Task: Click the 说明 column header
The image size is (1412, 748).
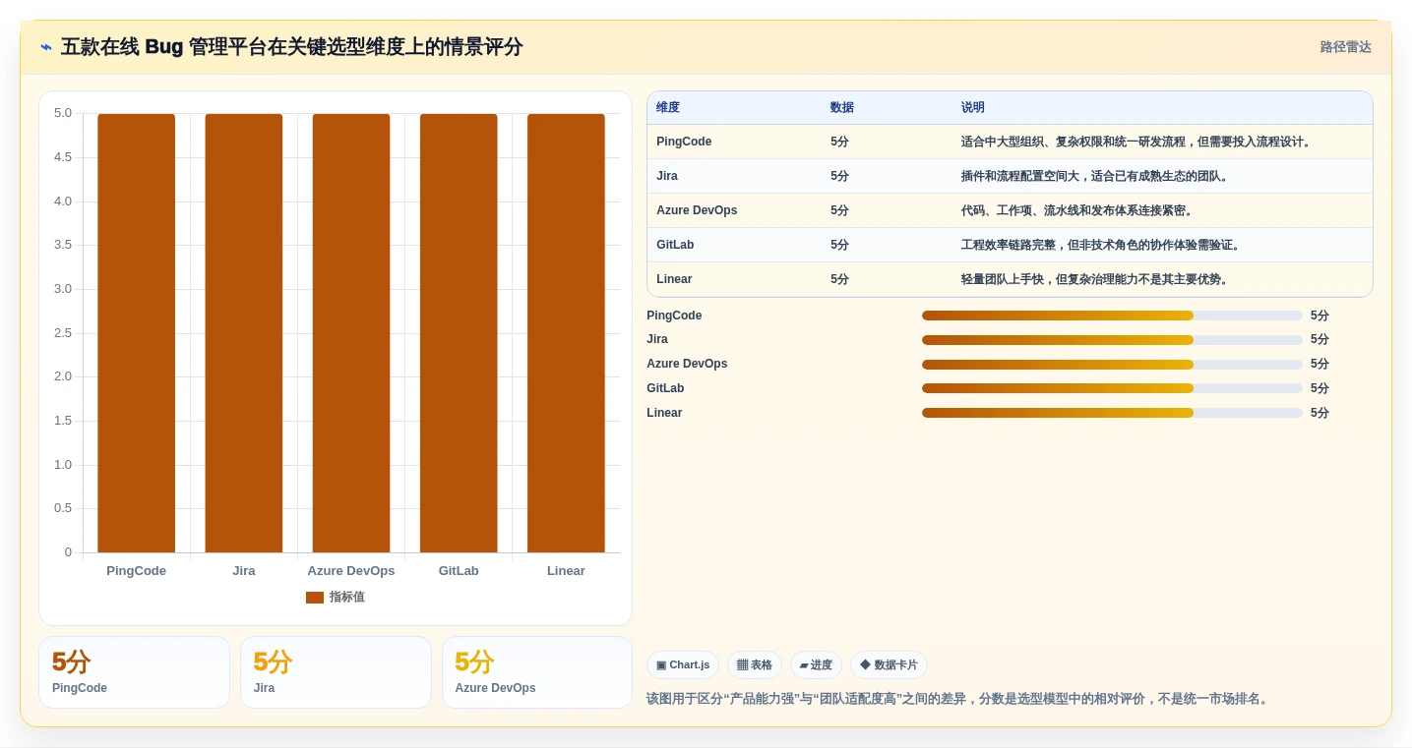Action: tap(973, 108)
